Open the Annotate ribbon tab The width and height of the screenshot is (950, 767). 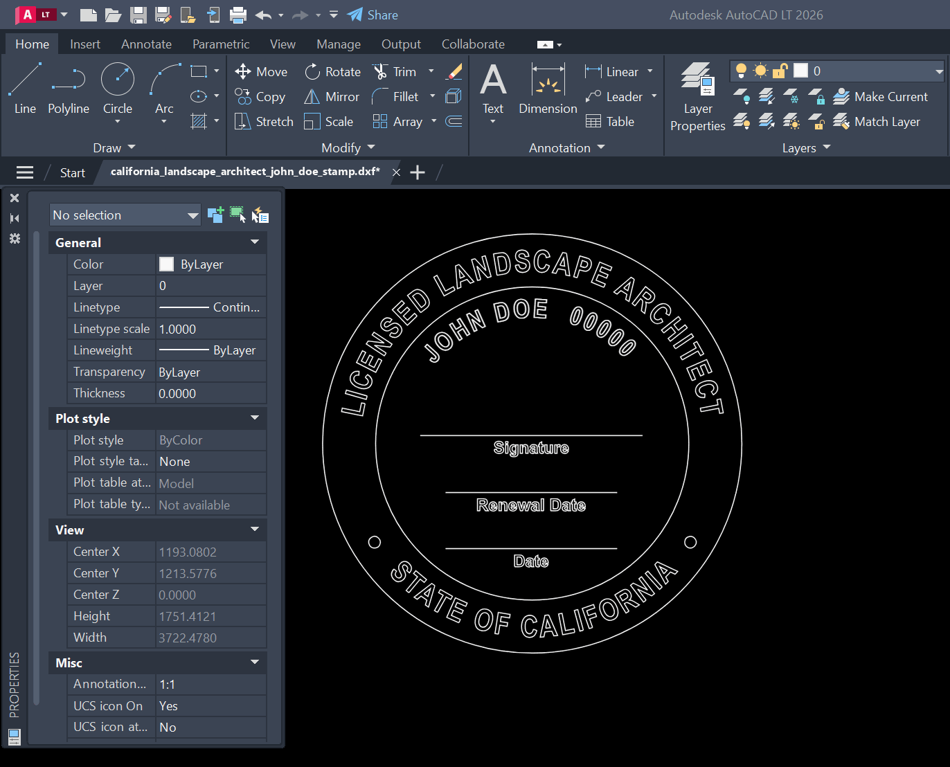point(146,44)
